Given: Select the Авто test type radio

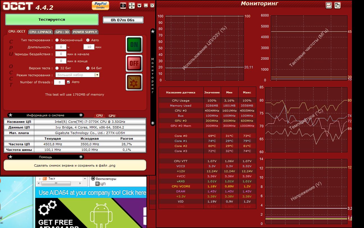Looking at the screenshot, I should click(88, 40).
